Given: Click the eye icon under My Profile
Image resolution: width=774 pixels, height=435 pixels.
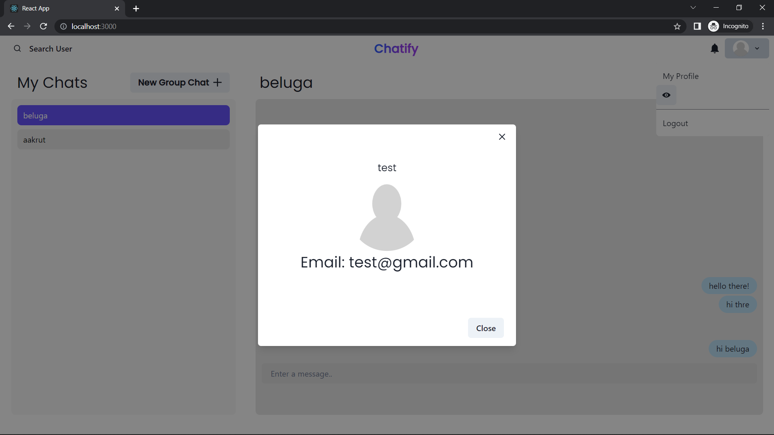Looking at the screenshot, I should (667, 95).
